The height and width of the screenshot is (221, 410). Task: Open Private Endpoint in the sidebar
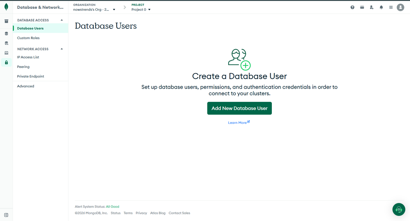point(30,76)
